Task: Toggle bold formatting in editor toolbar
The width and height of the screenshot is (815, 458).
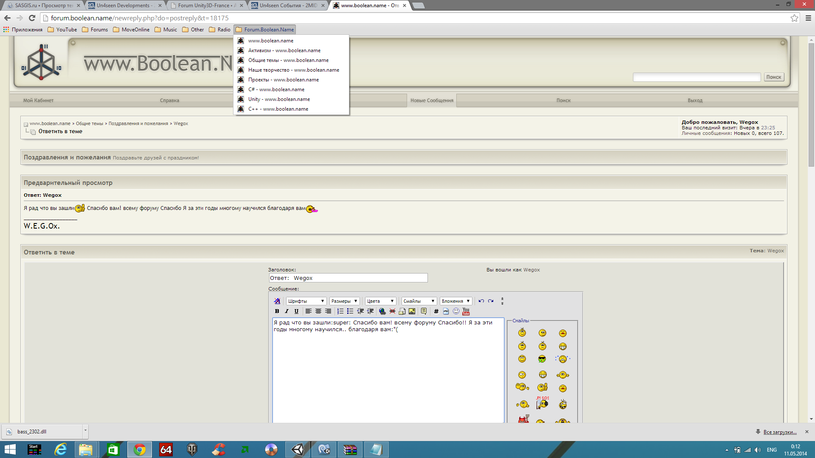Action: coord(277,311)
